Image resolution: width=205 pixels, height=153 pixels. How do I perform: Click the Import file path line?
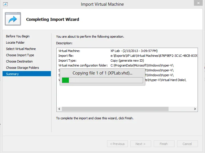point(128,56)
